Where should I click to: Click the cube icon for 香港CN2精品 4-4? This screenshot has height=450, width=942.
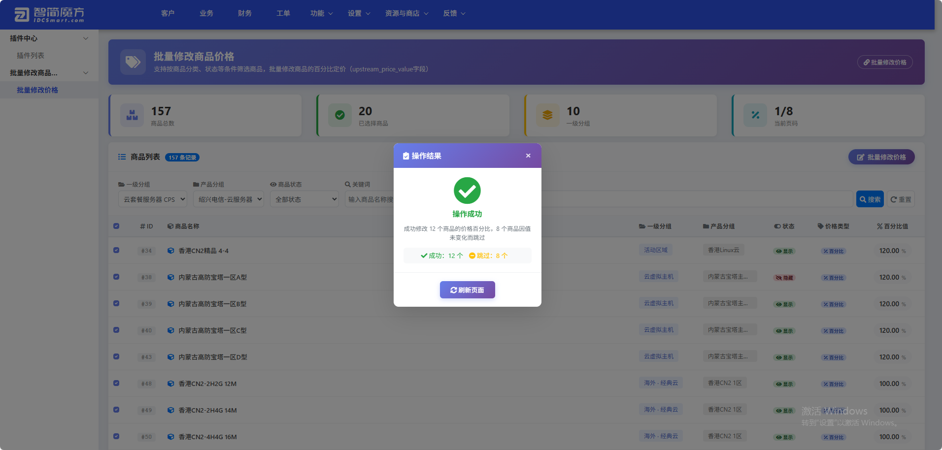pos(170,251)
